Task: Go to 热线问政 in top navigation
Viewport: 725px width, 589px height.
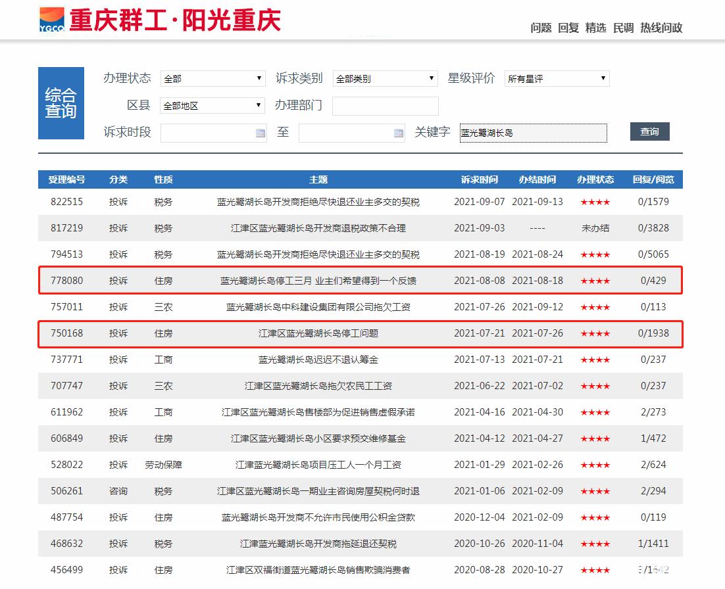Action: click(661, 28)
